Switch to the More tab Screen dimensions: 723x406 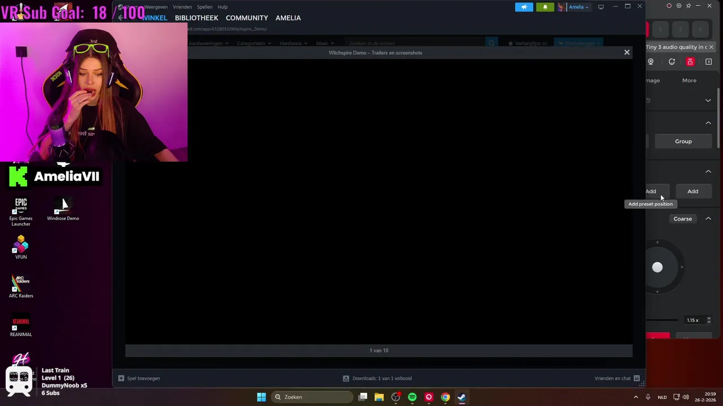(x=689, y=81)
